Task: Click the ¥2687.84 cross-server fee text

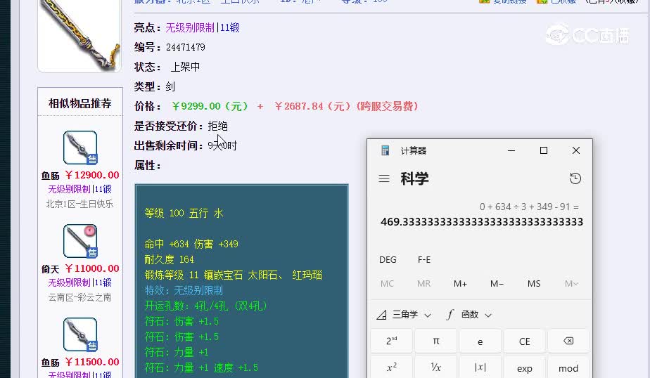Action: point(346,106)
